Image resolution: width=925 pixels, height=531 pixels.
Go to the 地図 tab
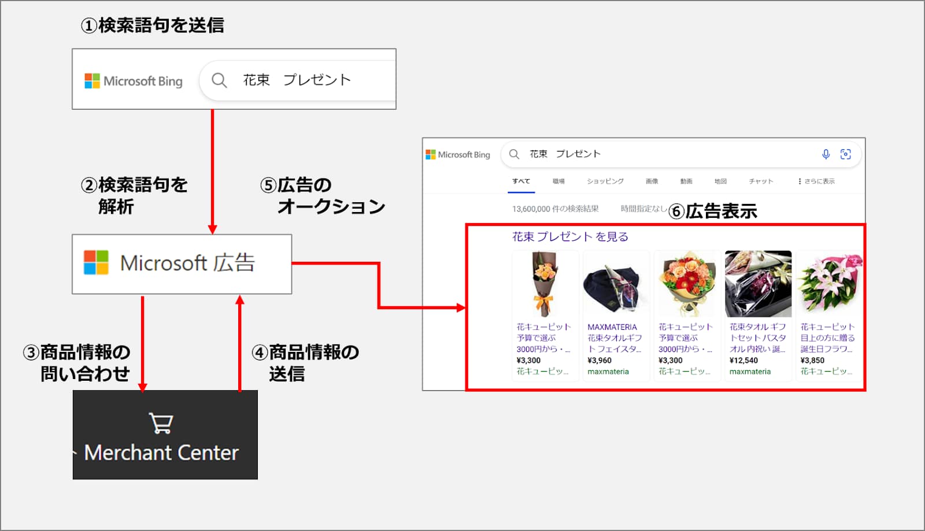[720, 181]
